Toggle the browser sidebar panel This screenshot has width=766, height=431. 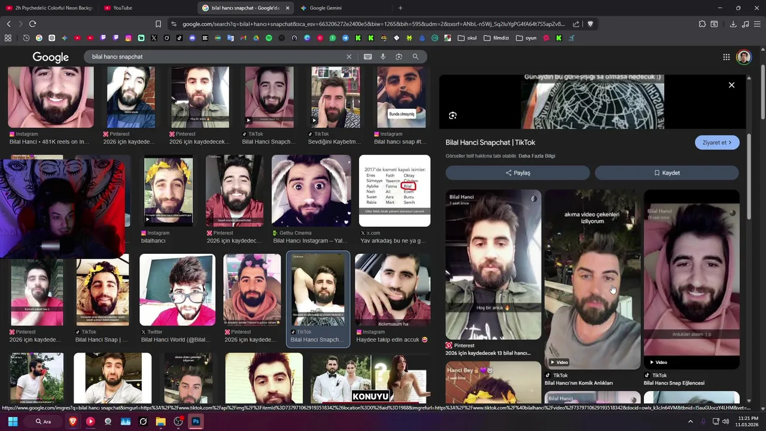[714, 24]
